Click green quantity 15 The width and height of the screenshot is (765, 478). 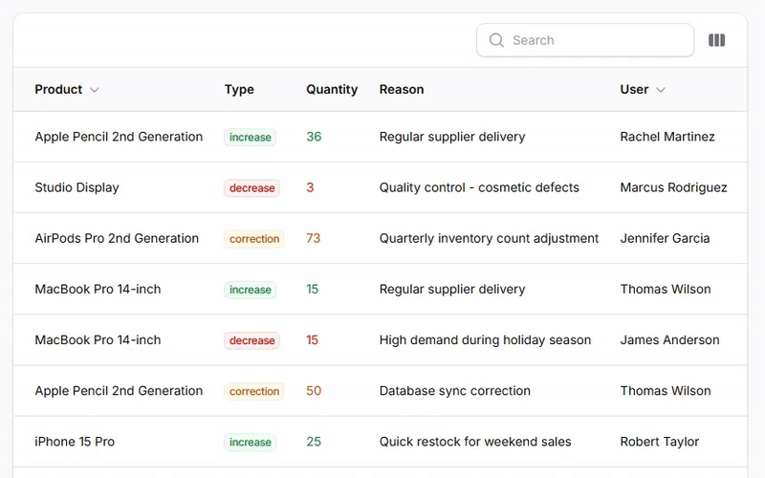pyautogui.click(x=313, y=289)
